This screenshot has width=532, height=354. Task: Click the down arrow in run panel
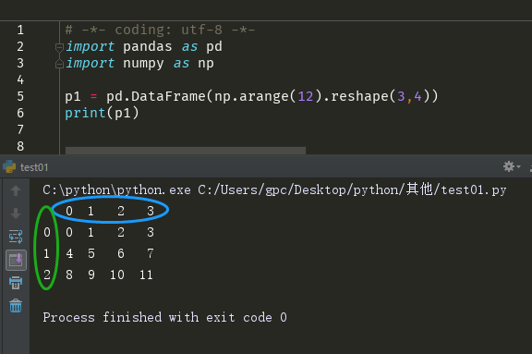coord(16,214)
